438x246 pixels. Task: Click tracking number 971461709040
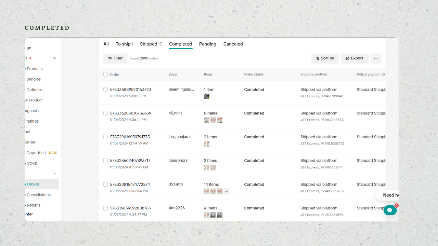pyautogui.click(x=332, y=96)
